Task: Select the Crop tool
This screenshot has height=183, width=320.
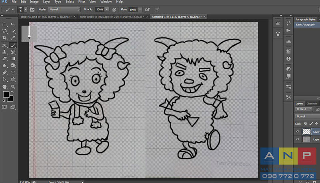Action: click(x=4, y=38)
